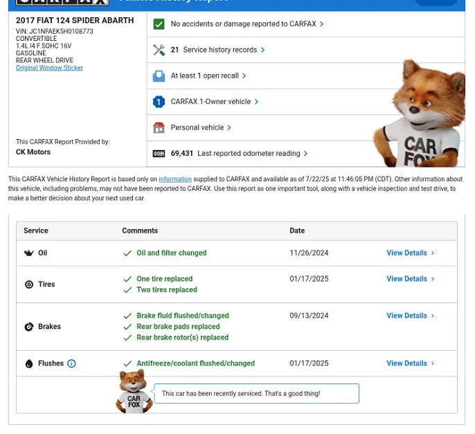Click the 'Oil and filter changed' comment
This screenshot has width=475, height=434.
pos(172,253)
